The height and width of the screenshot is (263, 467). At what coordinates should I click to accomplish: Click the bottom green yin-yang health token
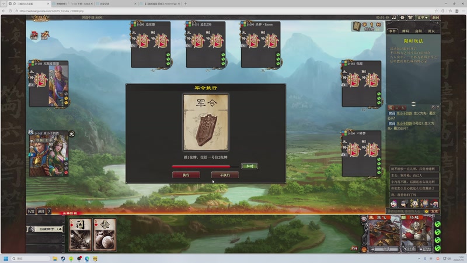(x=437, y=248)
